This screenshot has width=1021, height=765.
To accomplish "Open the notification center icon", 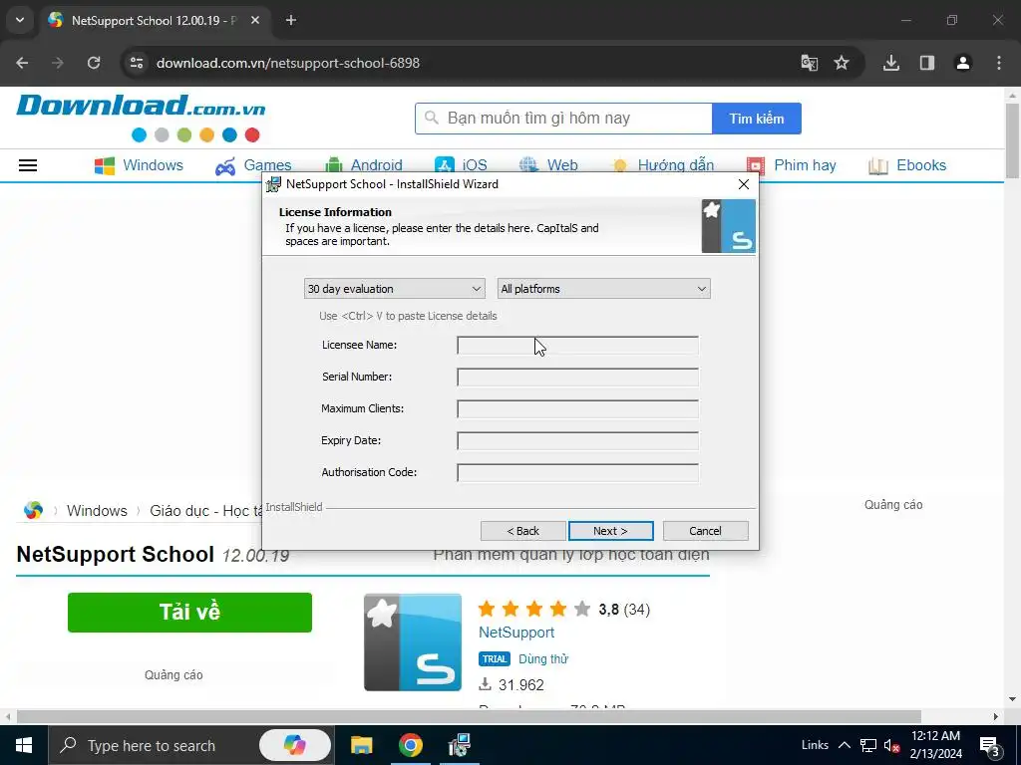I will point(990,745).
